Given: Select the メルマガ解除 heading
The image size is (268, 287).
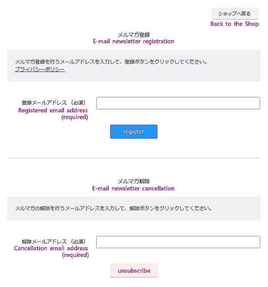Looking at the screenshot, I should pos(134,181).
